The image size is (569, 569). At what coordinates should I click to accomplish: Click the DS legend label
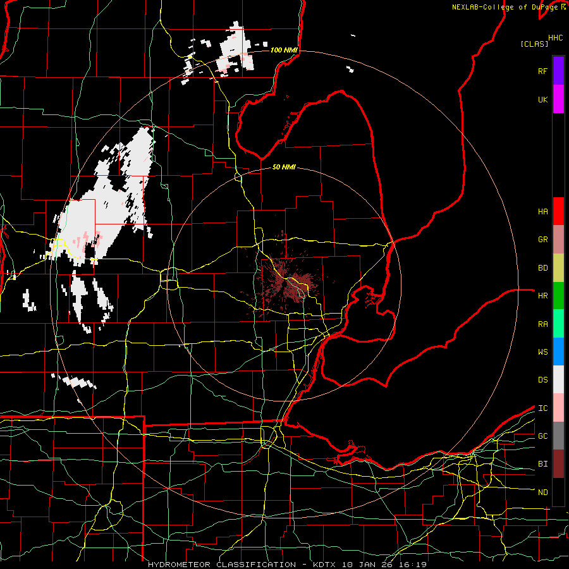[542, 380]
